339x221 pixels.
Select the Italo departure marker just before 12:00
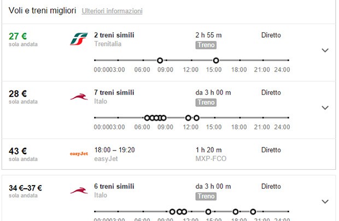188,118
